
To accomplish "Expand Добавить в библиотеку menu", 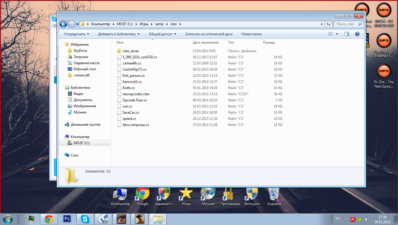I will [x=119, y=34].
